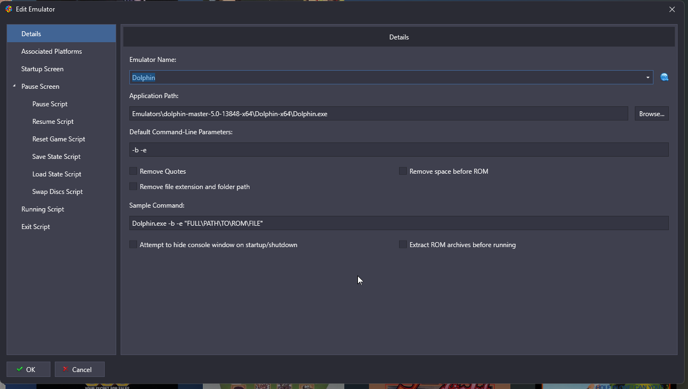Confirm changes with the OK button
This screenshot has width=688, height=389.
29,369
